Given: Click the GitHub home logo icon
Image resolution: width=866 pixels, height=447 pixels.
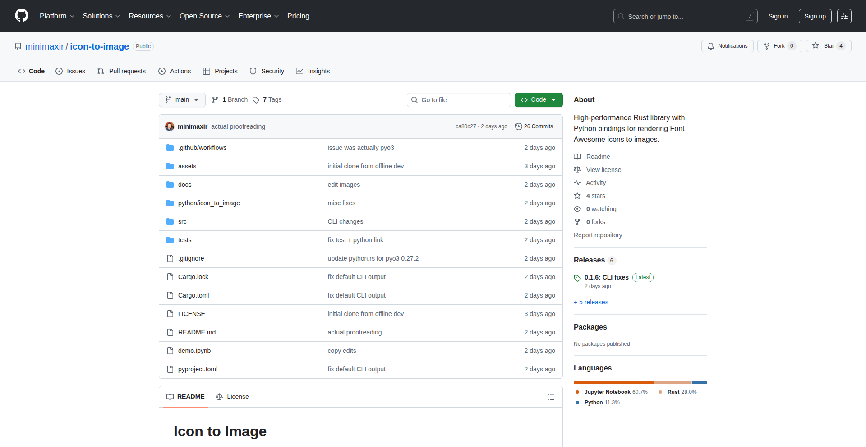Looking at the screenshot, I should (21, 16).
